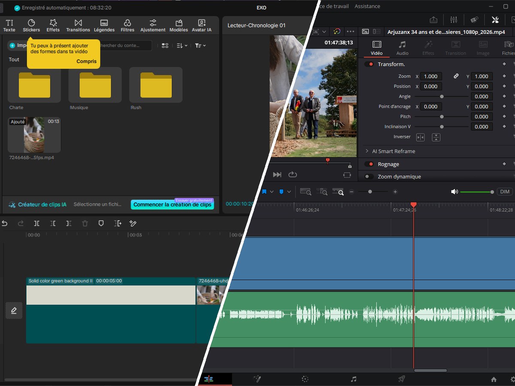Click the timeline zoom-in plus button

pos(395,192)
